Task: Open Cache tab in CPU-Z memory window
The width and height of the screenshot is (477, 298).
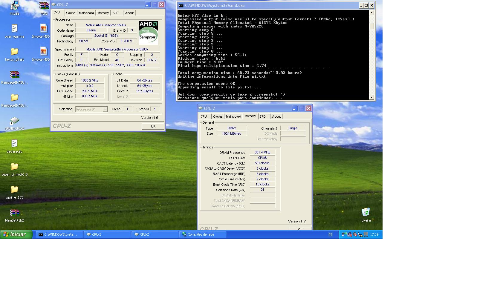Action: click(x=218, y=116)
